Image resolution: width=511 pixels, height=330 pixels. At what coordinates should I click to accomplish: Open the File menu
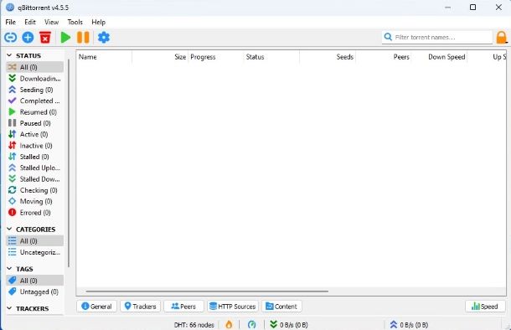(x=10, y=22)
